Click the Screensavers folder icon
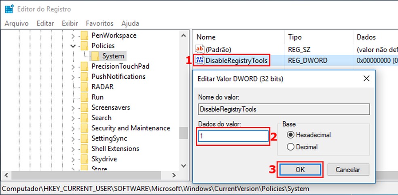This screenshot has height=195, width=398. pos(84,108)
